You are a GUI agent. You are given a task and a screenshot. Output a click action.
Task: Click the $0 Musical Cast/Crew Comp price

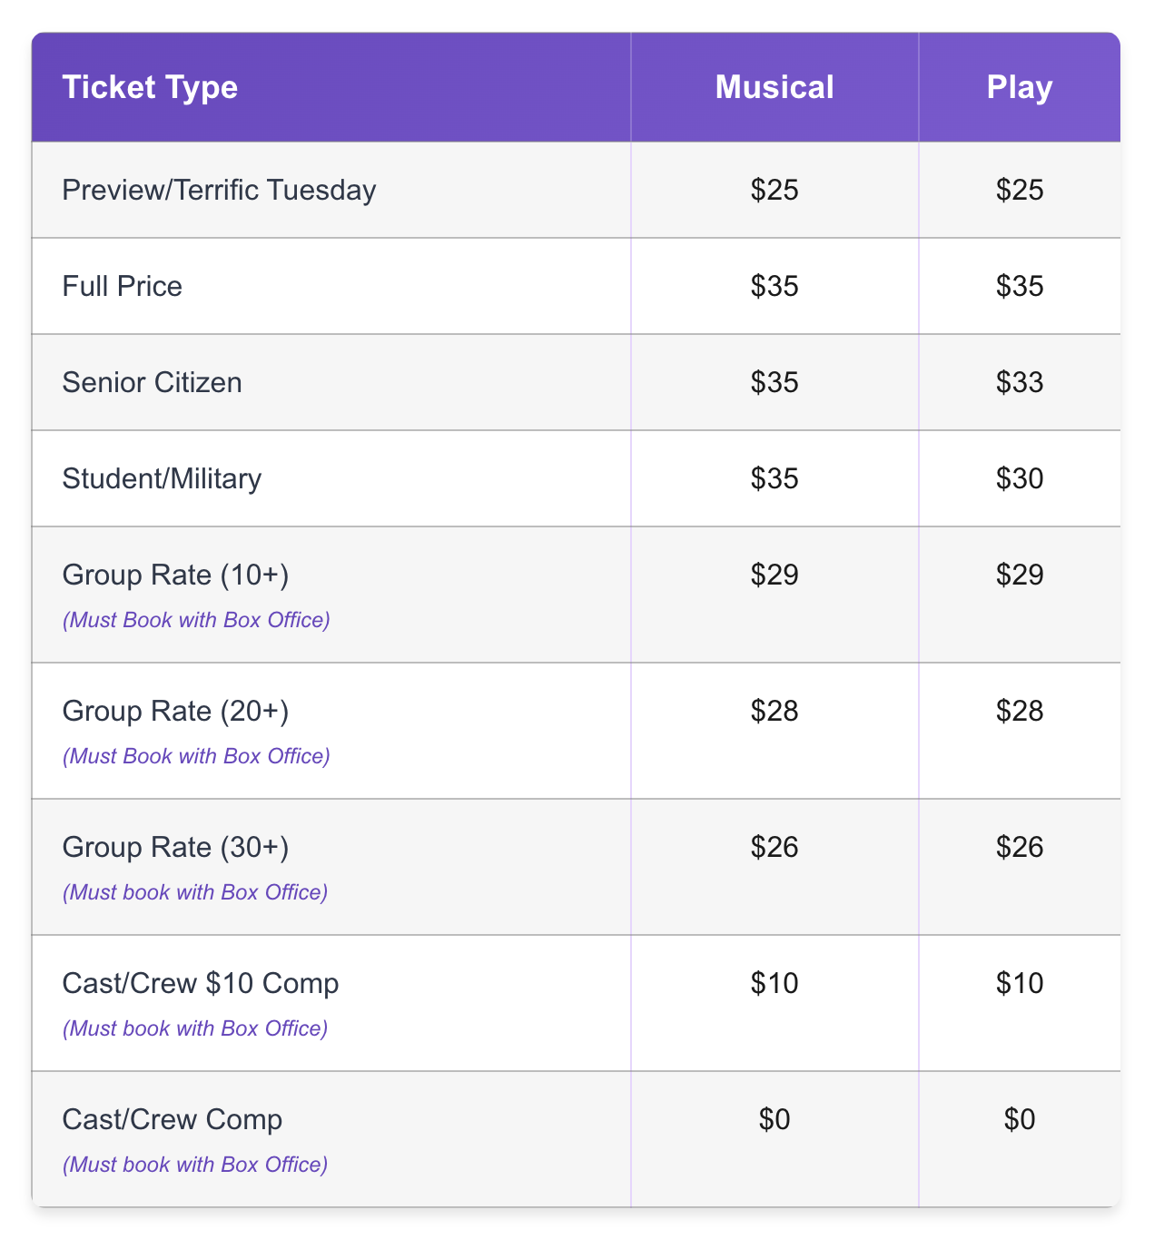(x=774, y=1119)
